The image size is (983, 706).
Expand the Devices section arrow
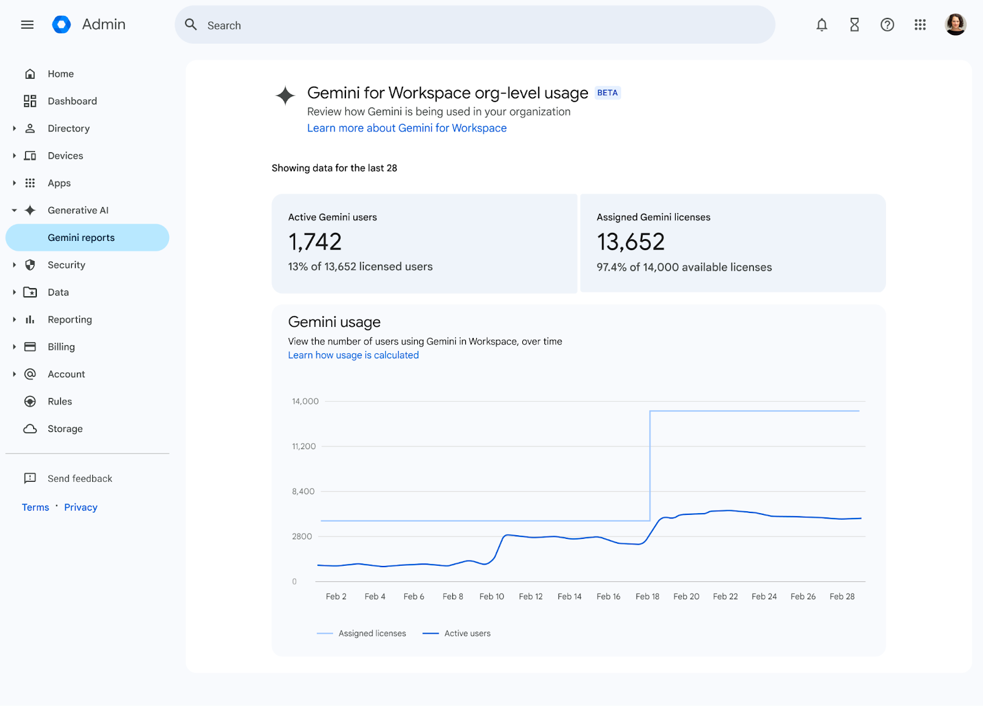click(14, 155)
